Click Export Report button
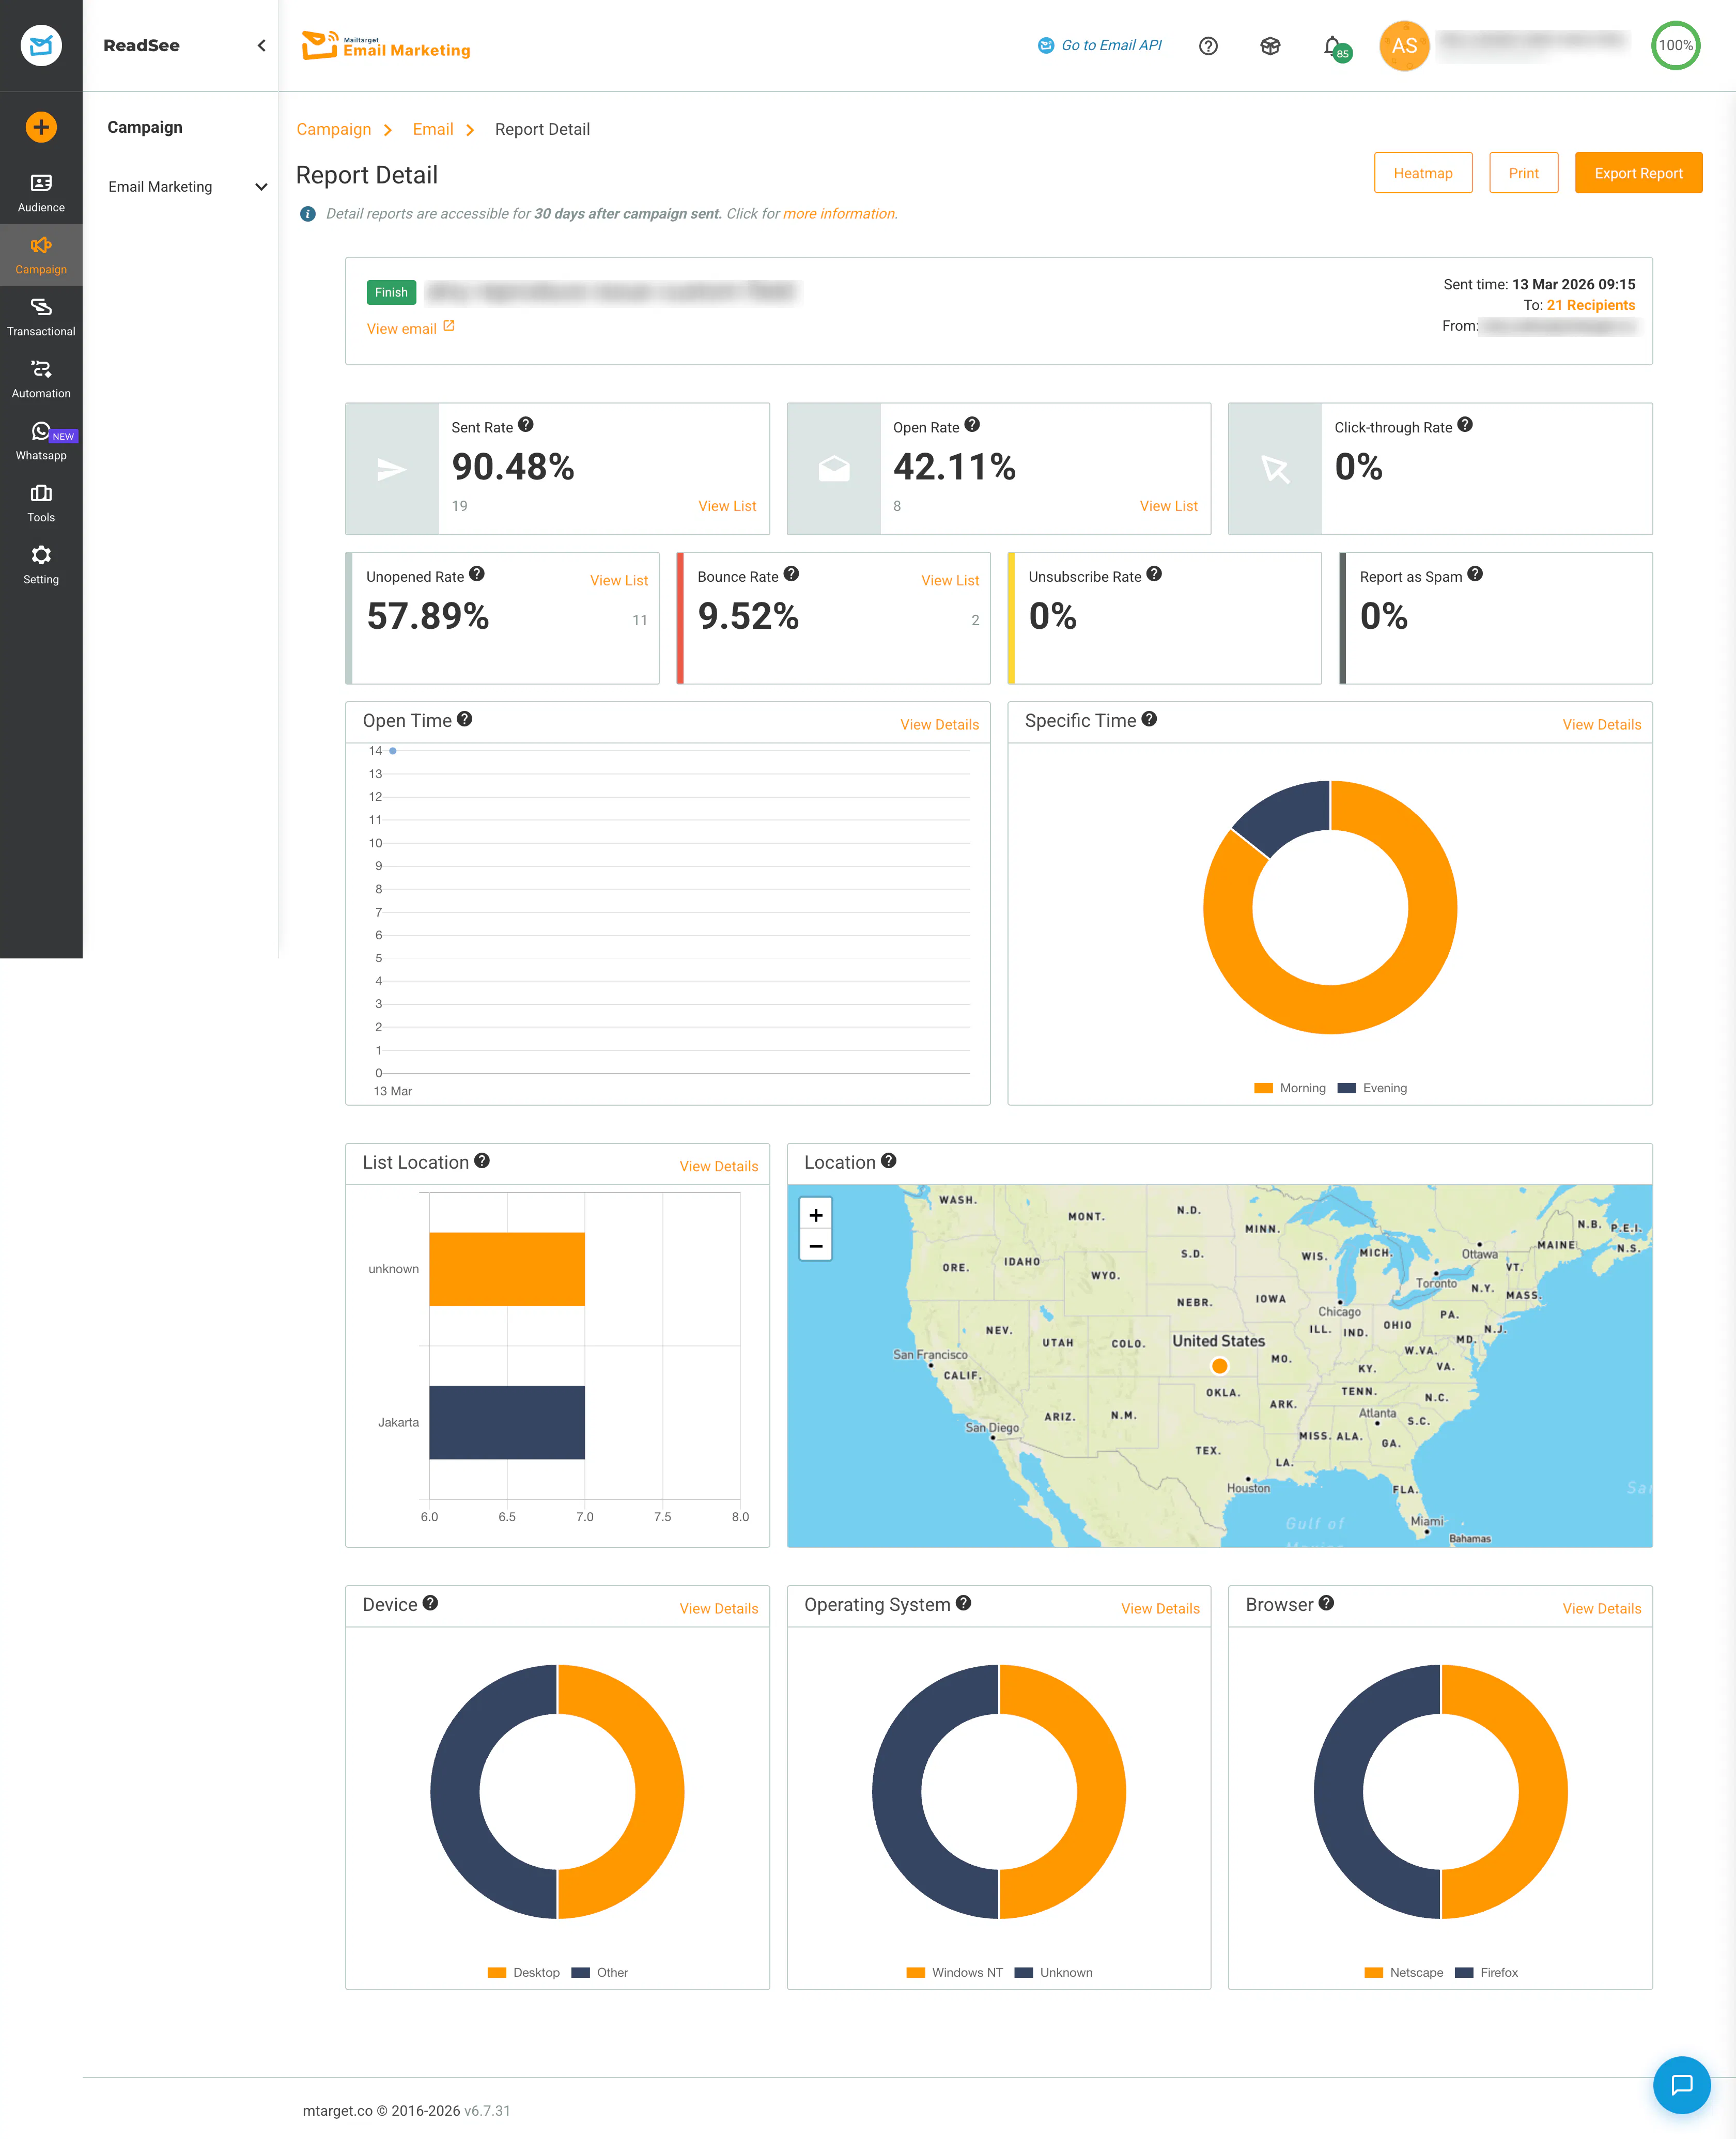 click(1638, 173)
